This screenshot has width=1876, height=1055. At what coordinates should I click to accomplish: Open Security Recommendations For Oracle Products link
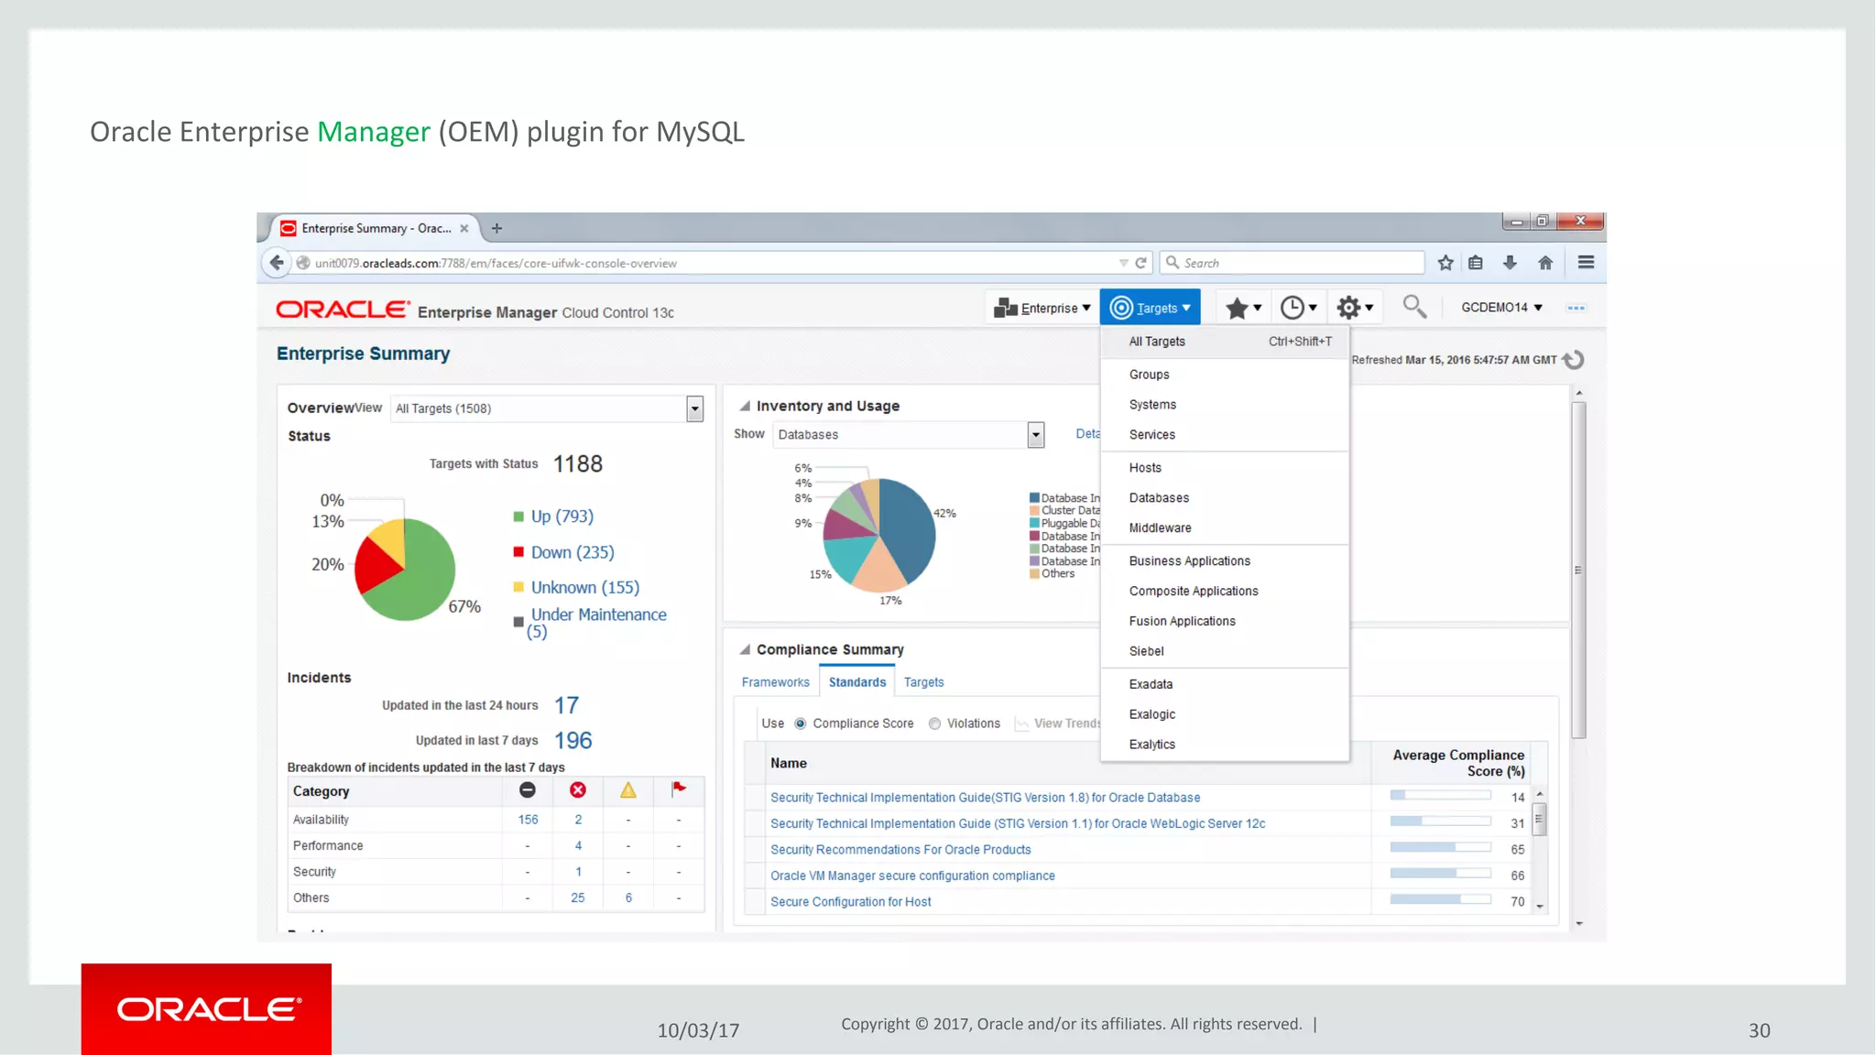click(900, 850)
